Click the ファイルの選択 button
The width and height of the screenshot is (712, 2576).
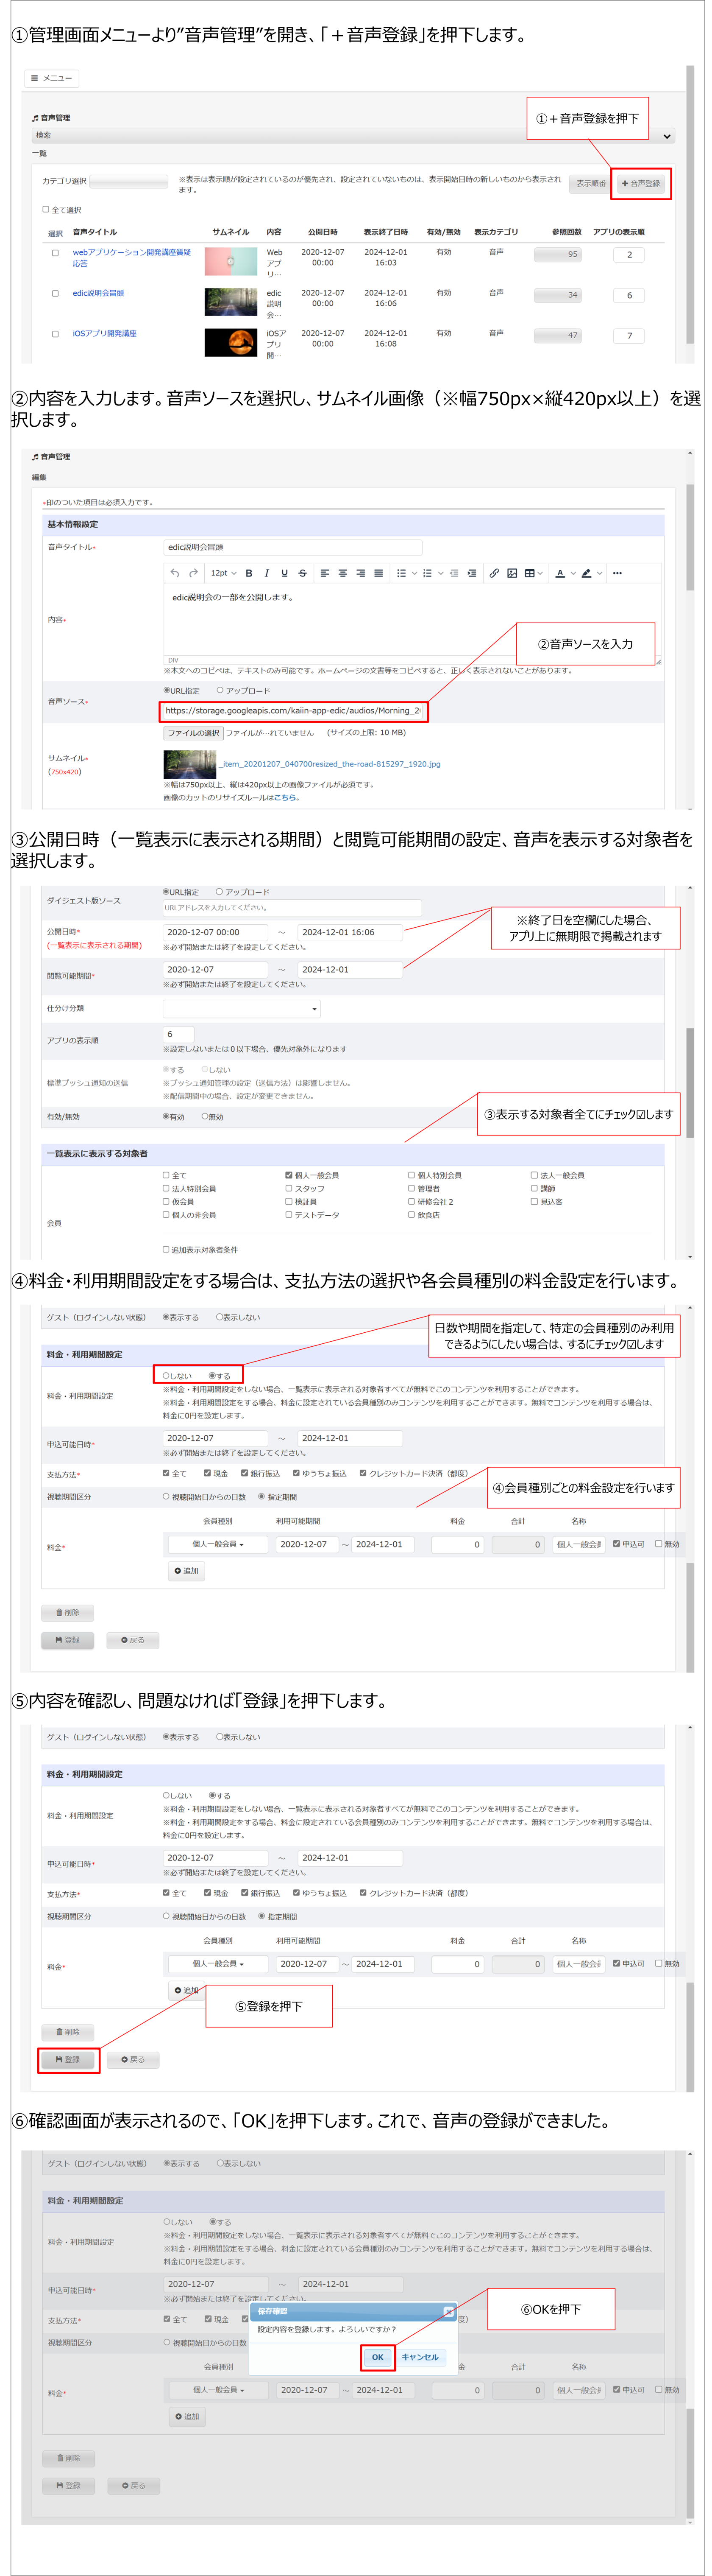tap(193, 733)
